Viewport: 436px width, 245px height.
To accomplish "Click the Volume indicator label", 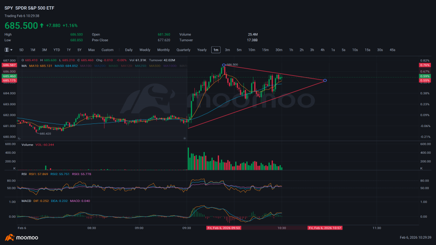I will tap(27, 145).
